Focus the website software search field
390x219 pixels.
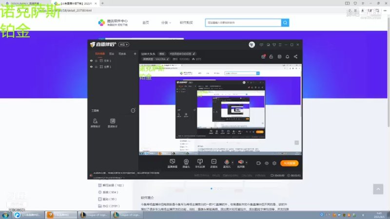point(243,22)
